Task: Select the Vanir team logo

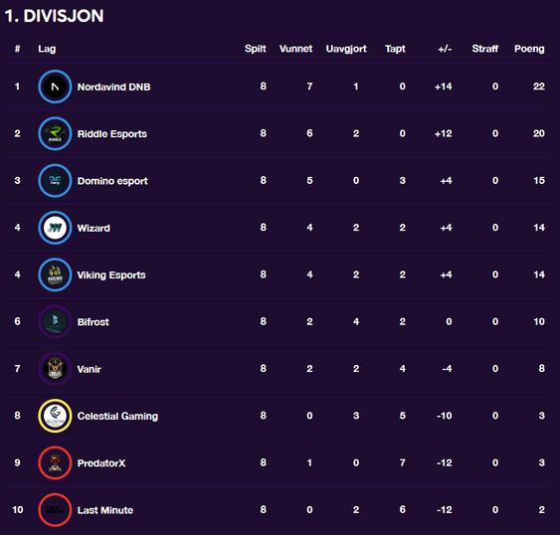Action: pyautogui.click(x=55, y=369)
